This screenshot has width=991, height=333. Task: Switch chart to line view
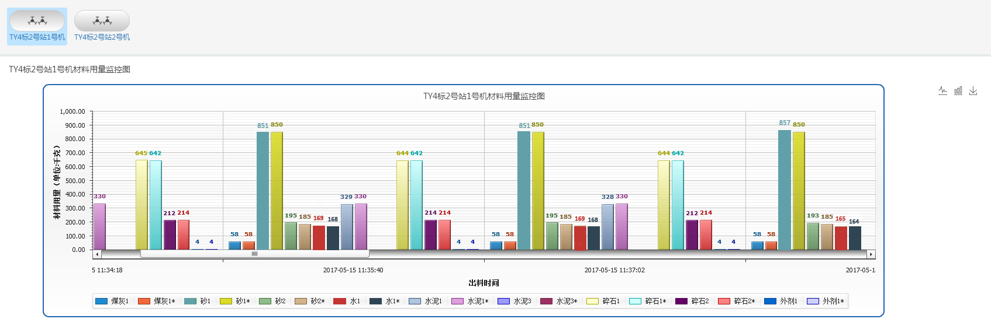click(942, 90)
